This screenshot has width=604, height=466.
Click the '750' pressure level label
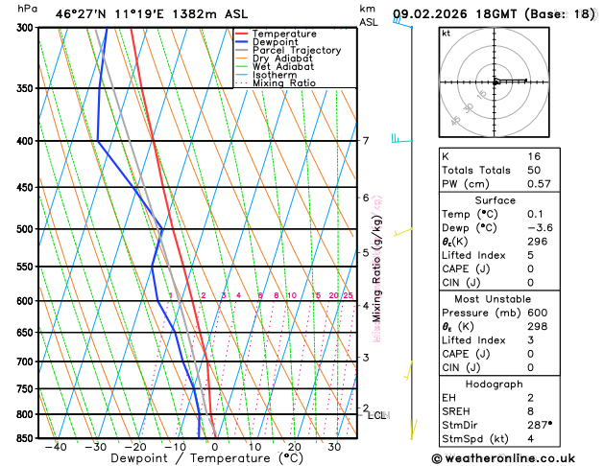[x=27, y=389]
